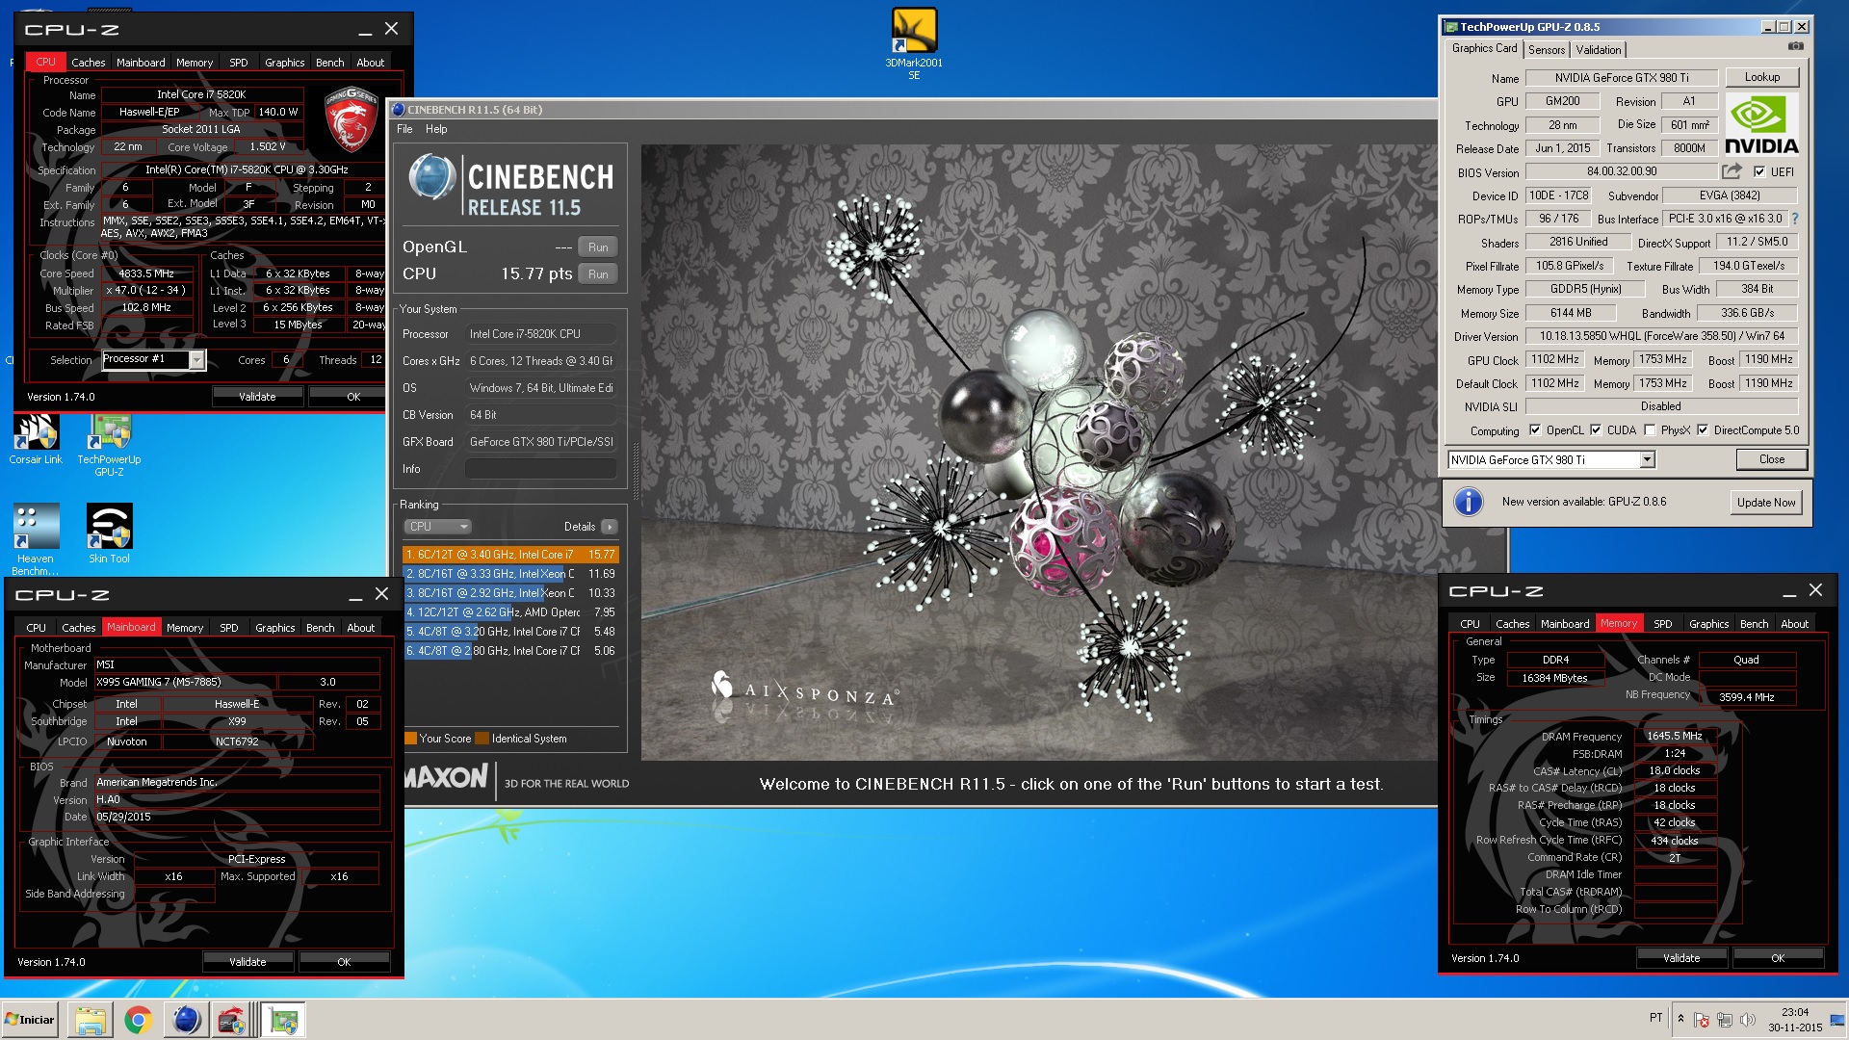The height and width of the screenshot is (1040, 1849).
Task: Open SPD tab in the memory CPU-Z window
Action: click(1662, 624)
